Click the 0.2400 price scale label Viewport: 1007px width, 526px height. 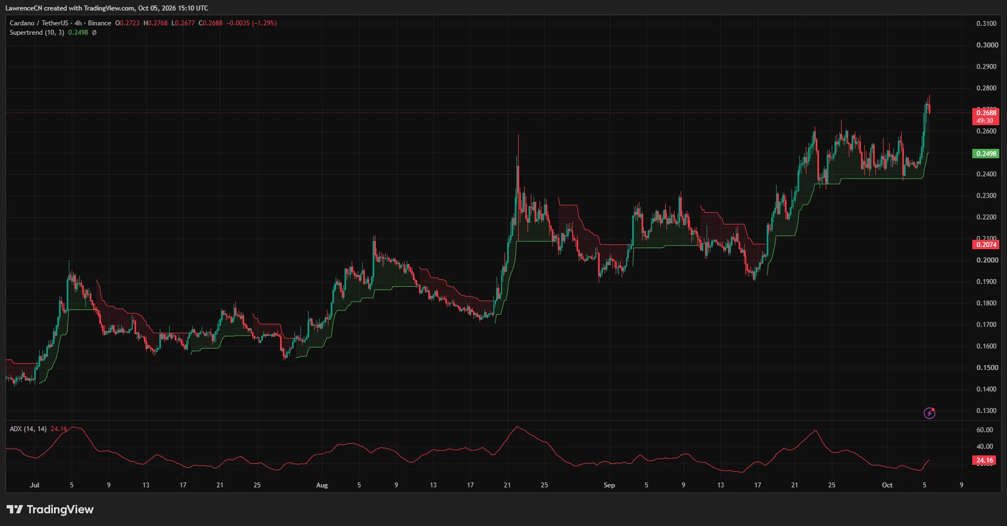(987, 174)
